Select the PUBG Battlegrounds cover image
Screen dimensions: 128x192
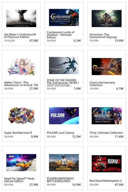[x=64, y=163]
